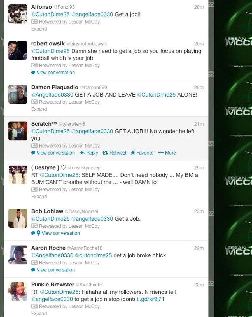
Task: View conversation on Bob Loblaw's tweet
Action: pyautogui.click(x=61, y=233)
